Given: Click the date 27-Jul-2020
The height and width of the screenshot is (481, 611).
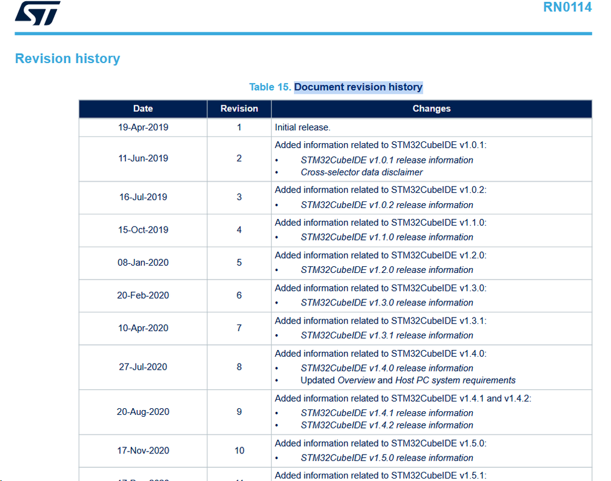Looking at the screenshot, I should tap(143, 367).
